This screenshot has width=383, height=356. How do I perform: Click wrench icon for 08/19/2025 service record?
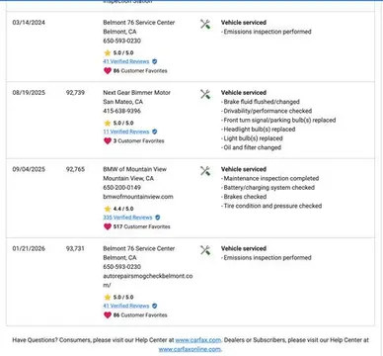click(x=205, y=94)
